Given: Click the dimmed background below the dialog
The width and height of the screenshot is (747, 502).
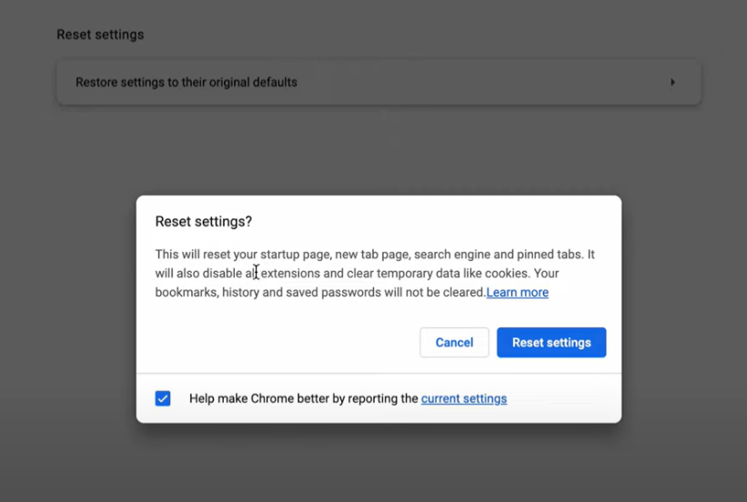Looking at the screenshot, I should click(x=379, y=462).
